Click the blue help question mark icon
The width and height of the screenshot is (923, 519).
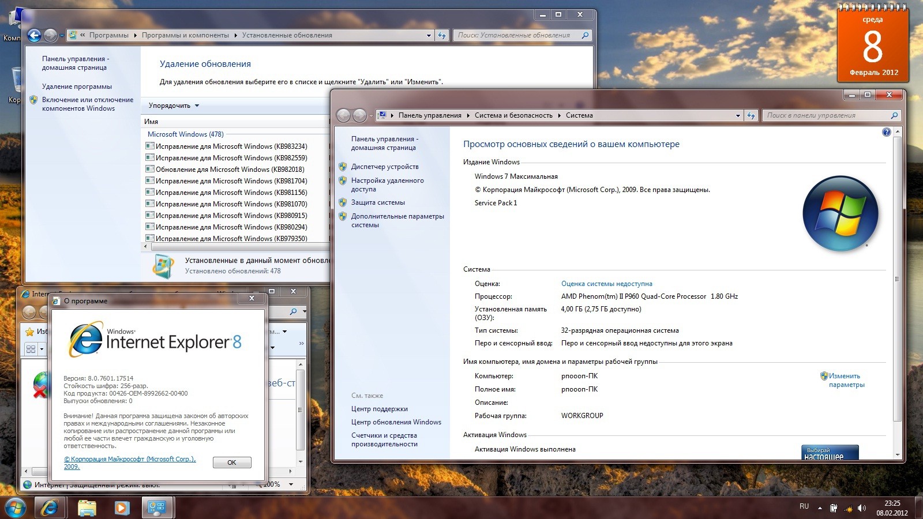point(887,132)
